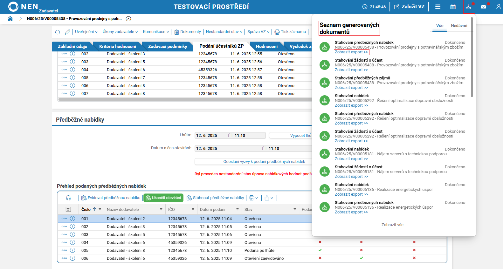Viewport: 503px width, 269px height.
Task: Open filter dropdown on Název dodavatele column
Action: (x=161, y=210)
